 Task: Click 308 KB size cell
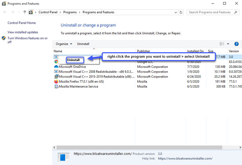(221, 86)
